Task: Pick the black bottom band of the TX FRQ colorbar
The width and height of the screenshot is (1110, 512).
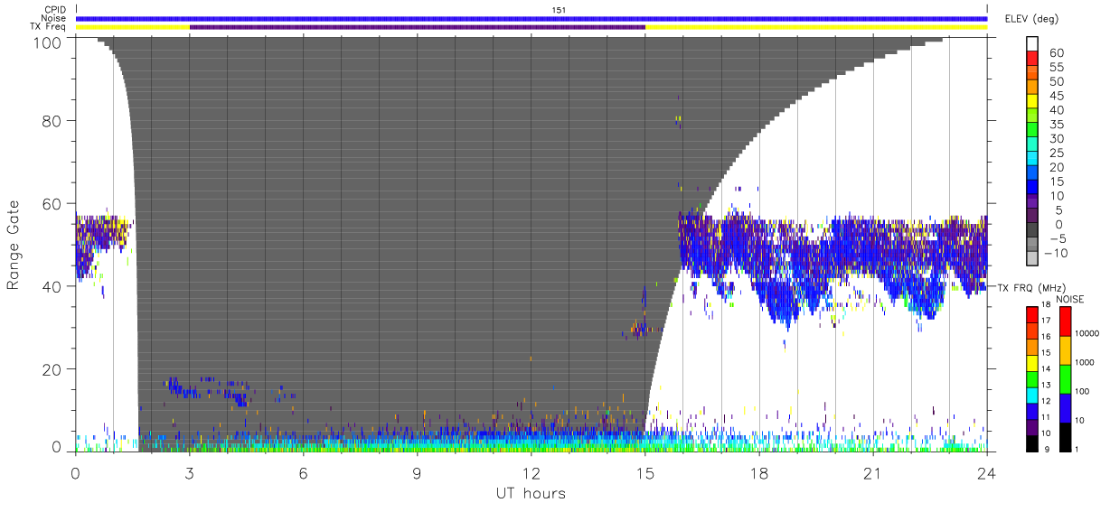Action: tap(1032, 442)
